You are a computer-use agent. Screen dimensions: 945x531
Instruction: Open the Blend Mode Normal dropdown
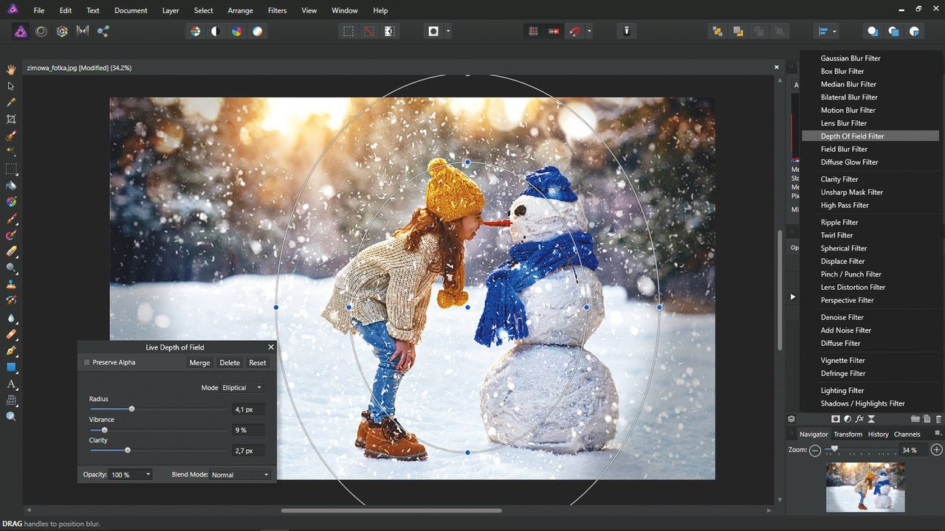coord(240,475)
